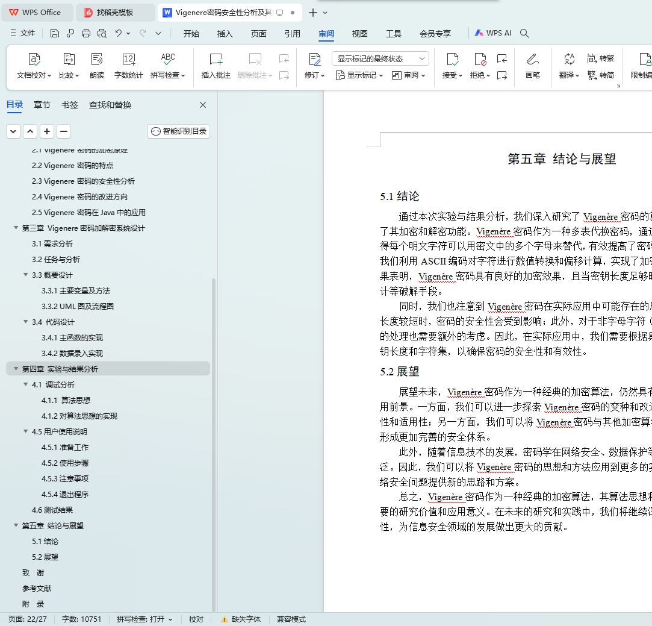Switch to the 引用 ribbon tab

point(293,34)
